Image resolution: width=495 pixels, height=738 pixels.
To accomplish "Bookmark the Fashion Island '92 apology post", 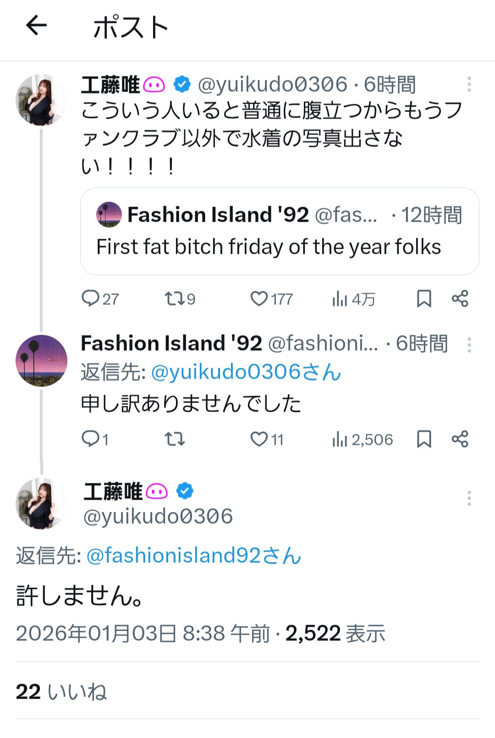I will click(x=424, y=439).
